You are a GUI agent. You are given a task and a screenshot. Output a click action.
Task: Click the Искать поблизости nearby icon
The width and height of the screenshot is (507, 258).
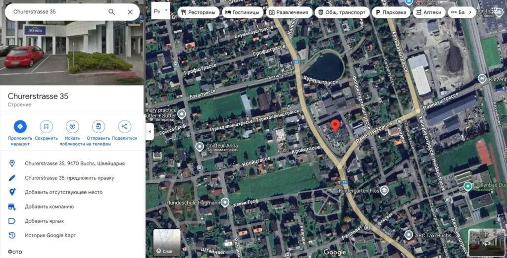pos(72,126)
